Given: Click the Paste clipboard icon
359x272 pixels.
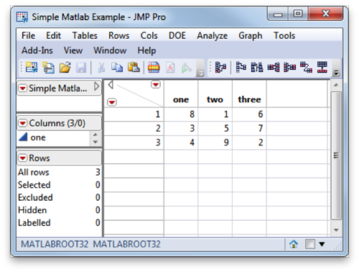Looking at the screenshot, I should [x=134, y=68].
